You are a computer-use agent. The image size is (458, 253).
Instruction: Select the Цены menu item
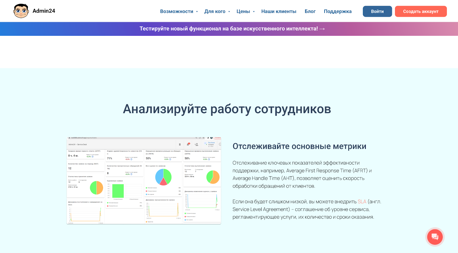click(243, 11)
